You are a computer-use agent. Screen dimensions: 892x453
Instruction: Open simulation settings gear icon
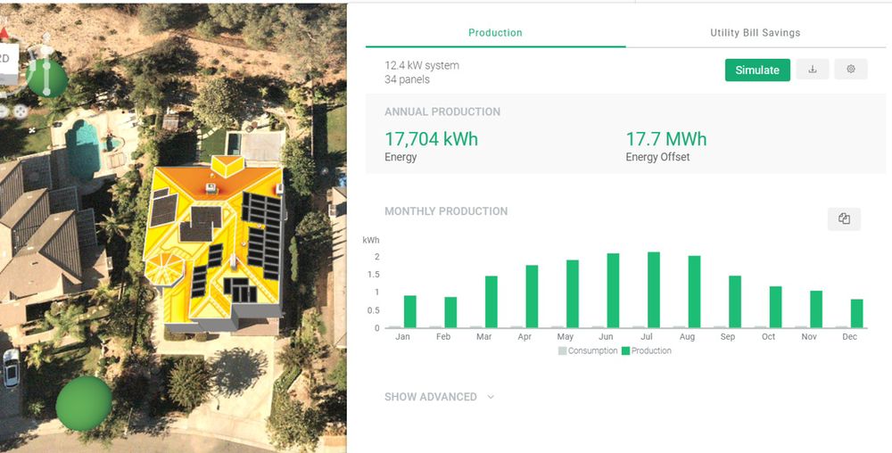point(850,70)
